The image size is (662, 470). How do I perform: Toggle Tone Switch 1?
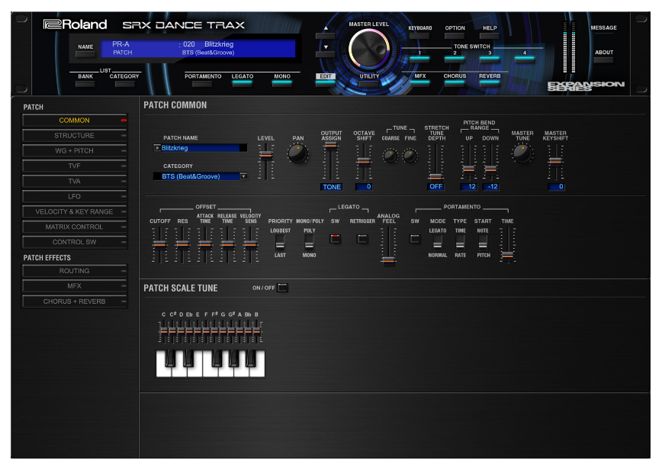[419, 58]
